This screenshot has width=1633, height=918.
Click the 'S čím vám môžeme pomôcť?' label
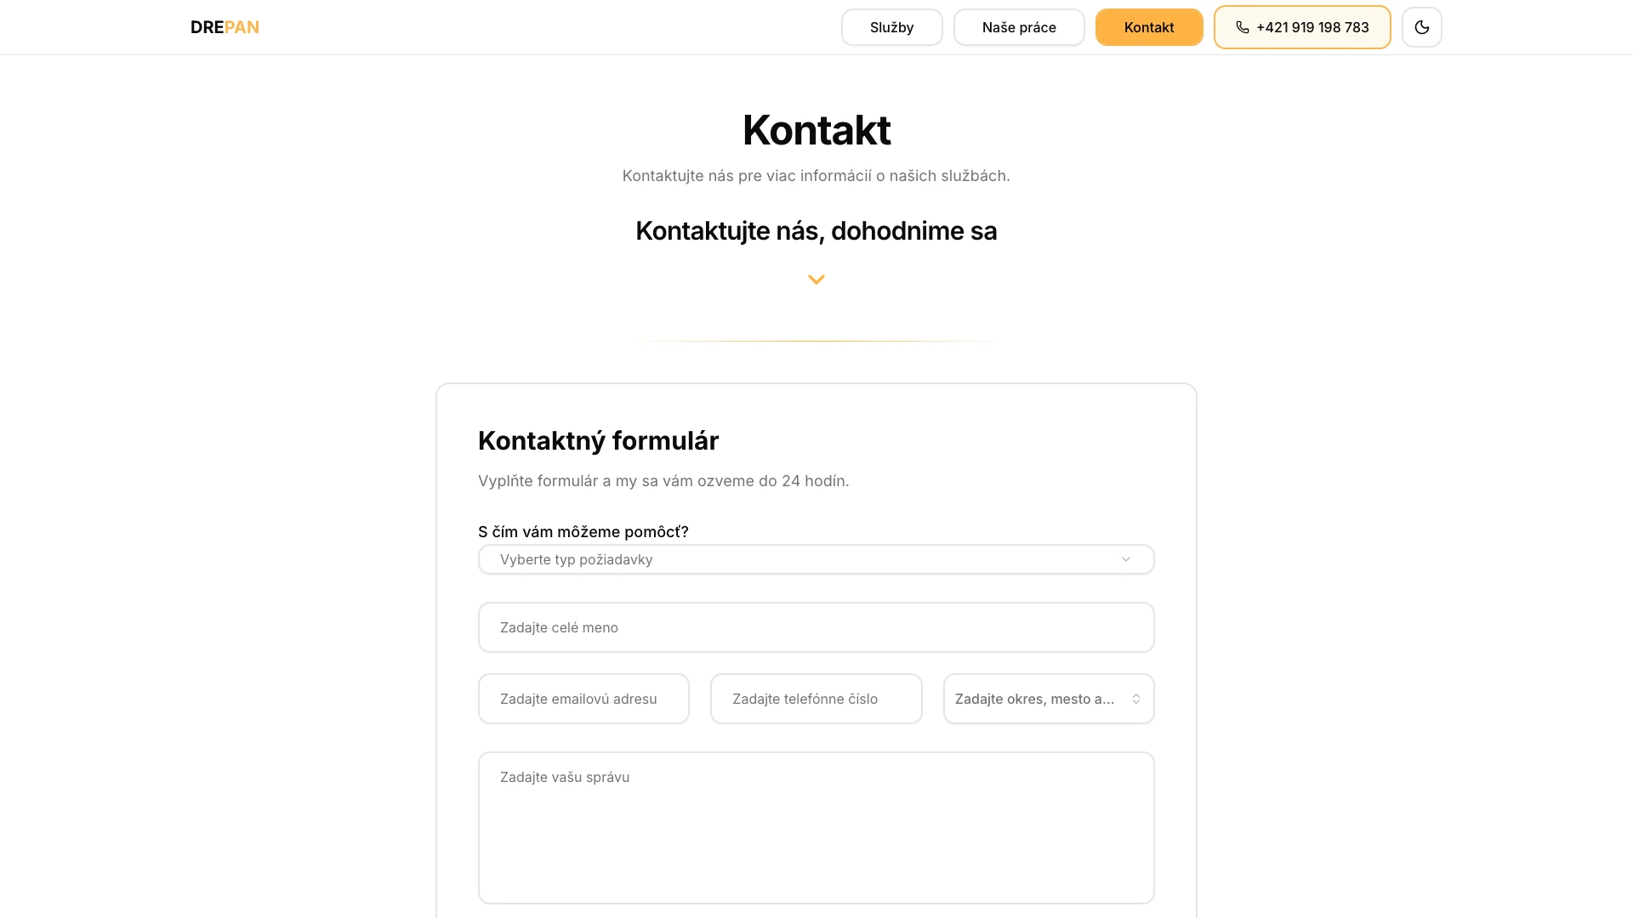(583, 531)
